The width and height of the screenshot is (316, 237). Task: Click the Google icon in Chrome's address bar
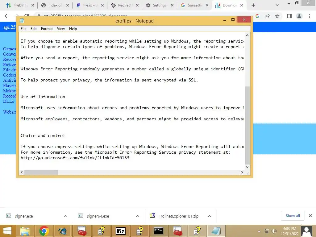257,16
